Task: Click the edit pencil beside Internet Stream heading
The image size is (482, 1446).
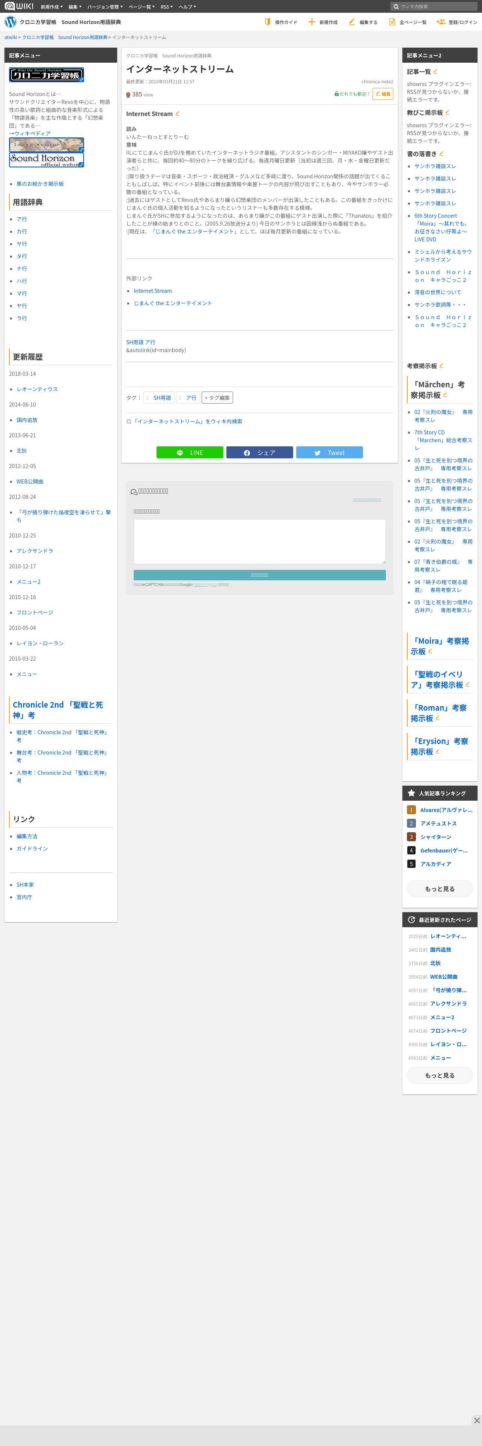Action: pyautogui.click(x=177, y=113)
